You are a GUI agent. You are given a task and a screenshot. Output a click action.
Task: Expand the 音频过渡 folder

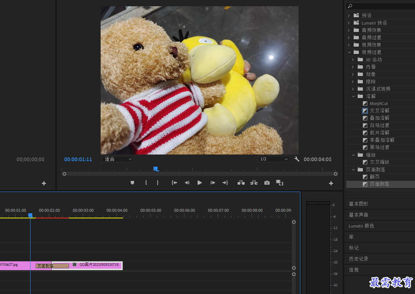pyautogui.click(x=349, y=37)
